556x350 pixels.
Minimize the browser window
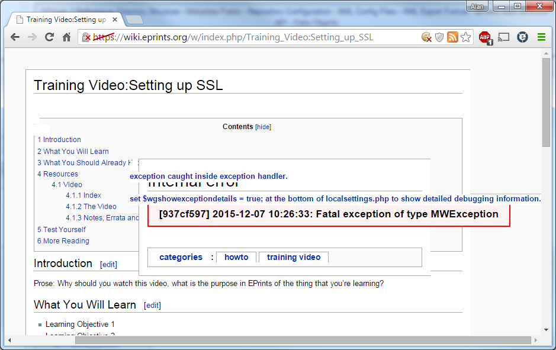point(502,7)
